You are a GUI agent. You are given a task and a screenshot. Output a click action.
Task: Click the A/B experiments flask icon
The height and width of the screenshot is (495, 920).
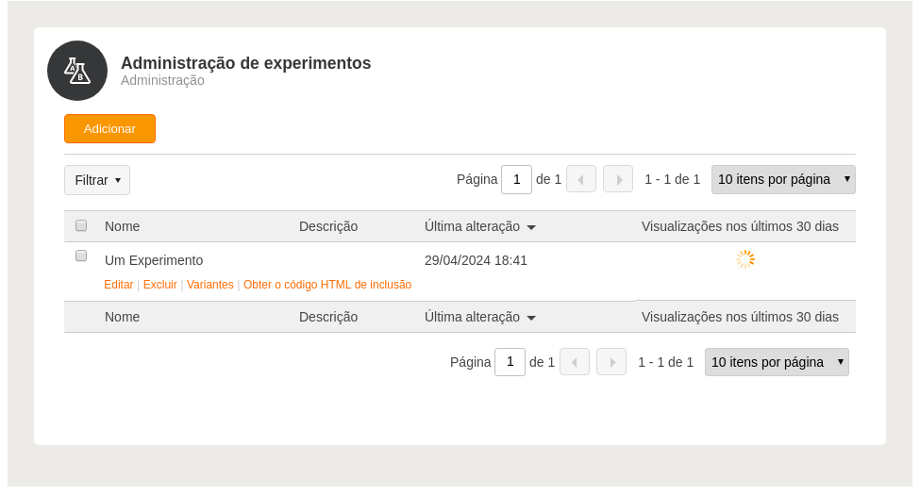click(77, 71)
